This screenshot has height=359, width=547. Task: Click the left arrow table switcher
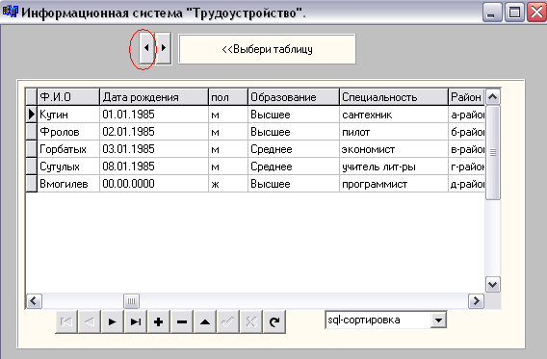click(147, 48)
